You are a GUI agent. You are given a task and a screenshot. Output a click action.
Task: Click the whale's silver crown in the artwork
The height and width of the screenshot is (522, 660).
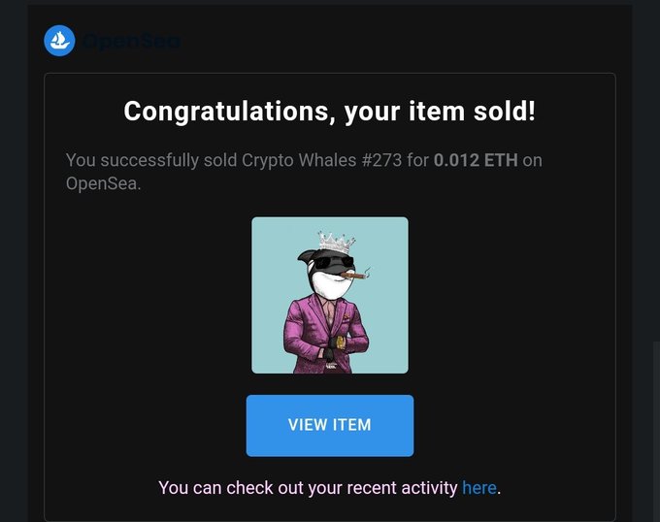tap(336, 243)
